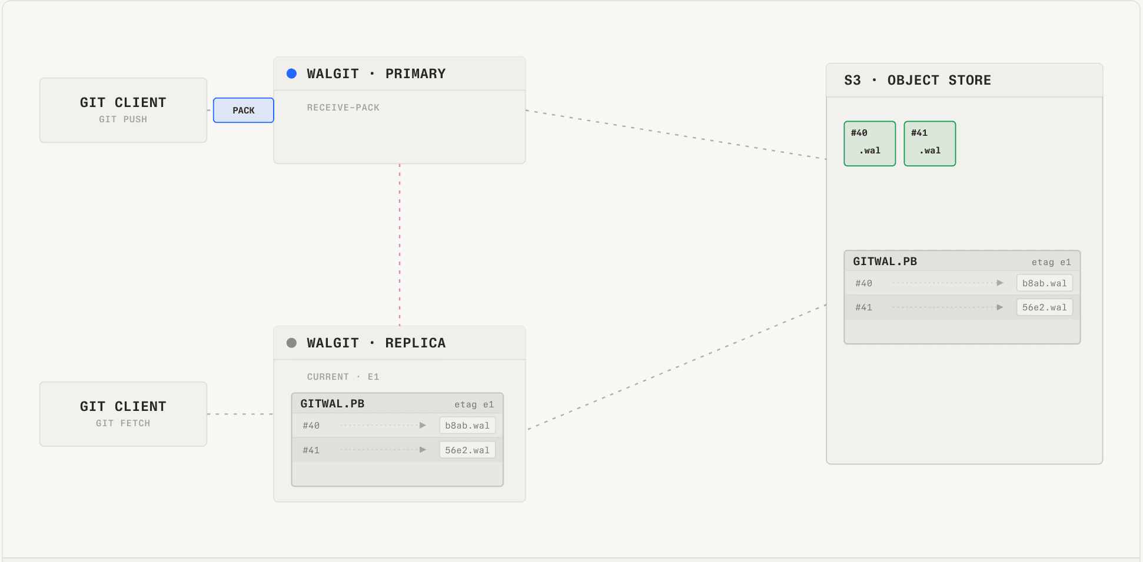Click the blue status dot on WALGIT PRIMARY
The width and height of the screenshot is (1143, 562).
pyautogui.click(x=291, y=73)
